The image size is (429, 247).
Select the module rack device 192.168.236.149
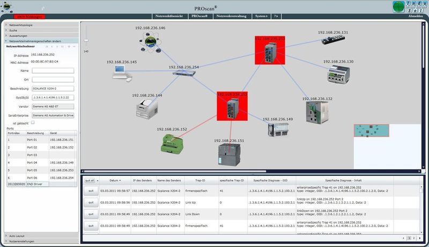click(278, 129)
